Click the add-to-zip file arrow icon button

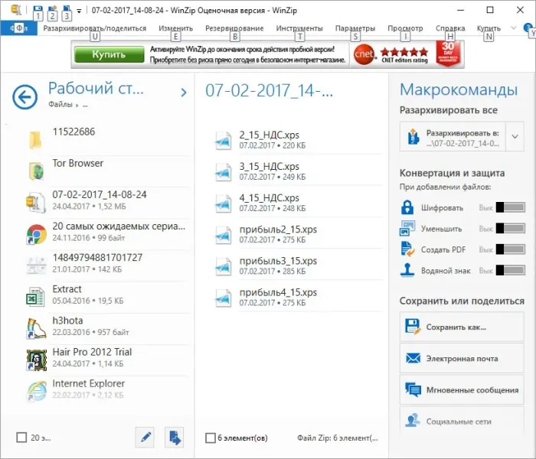[175, 437]
